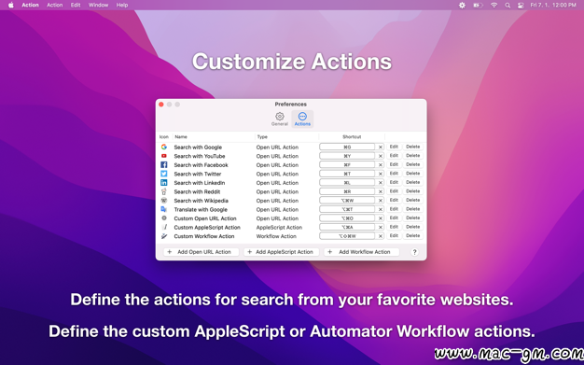Open the second Action menu
Screen dimensions: 584x365
(54, 6)
